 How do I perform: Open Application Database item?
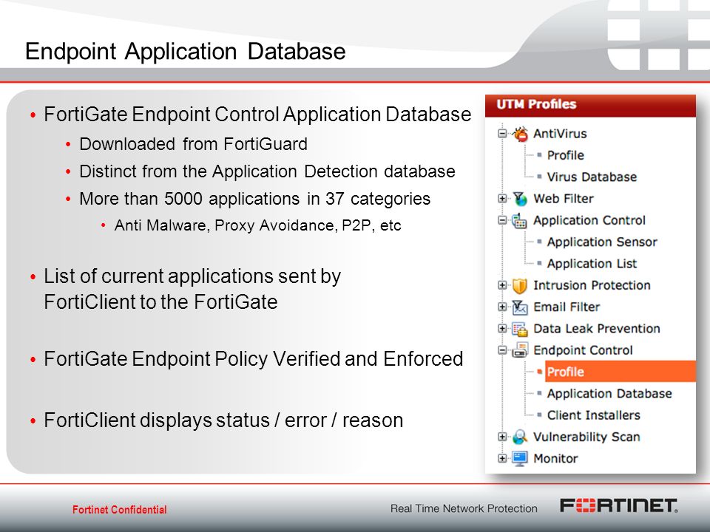[x=609, y=394]
